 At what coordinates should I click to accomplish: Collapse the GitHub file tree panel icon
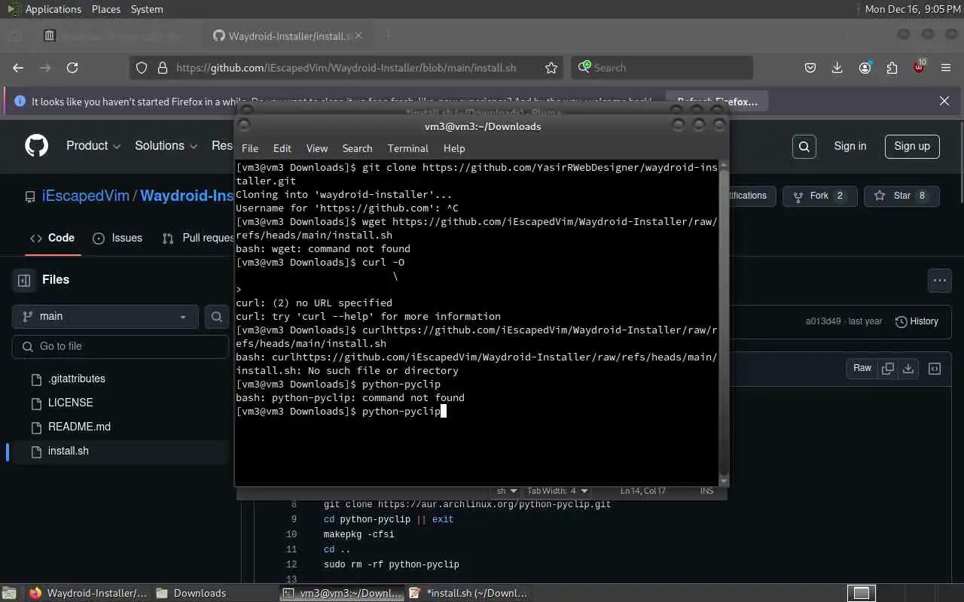tap(24, 280)
